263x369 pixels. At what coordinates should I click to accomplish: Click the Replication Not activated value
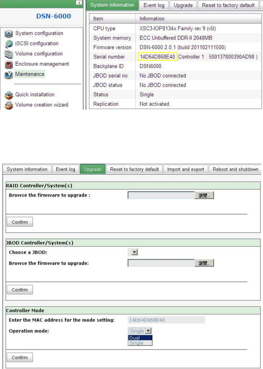[x=155, y=104]
